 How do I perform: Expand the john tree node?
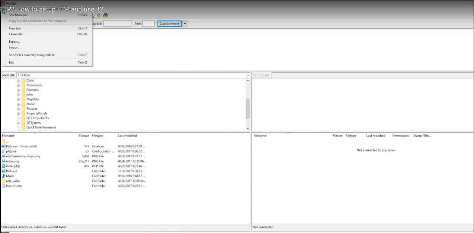coord(18,95)
